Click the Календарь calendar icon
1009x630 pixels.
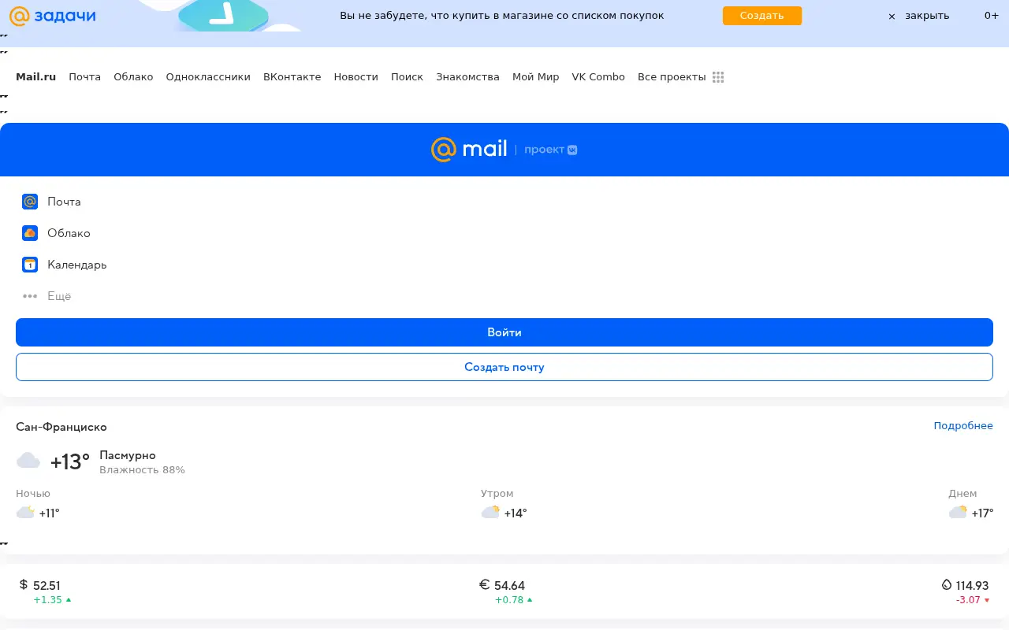tap(30, 265)
